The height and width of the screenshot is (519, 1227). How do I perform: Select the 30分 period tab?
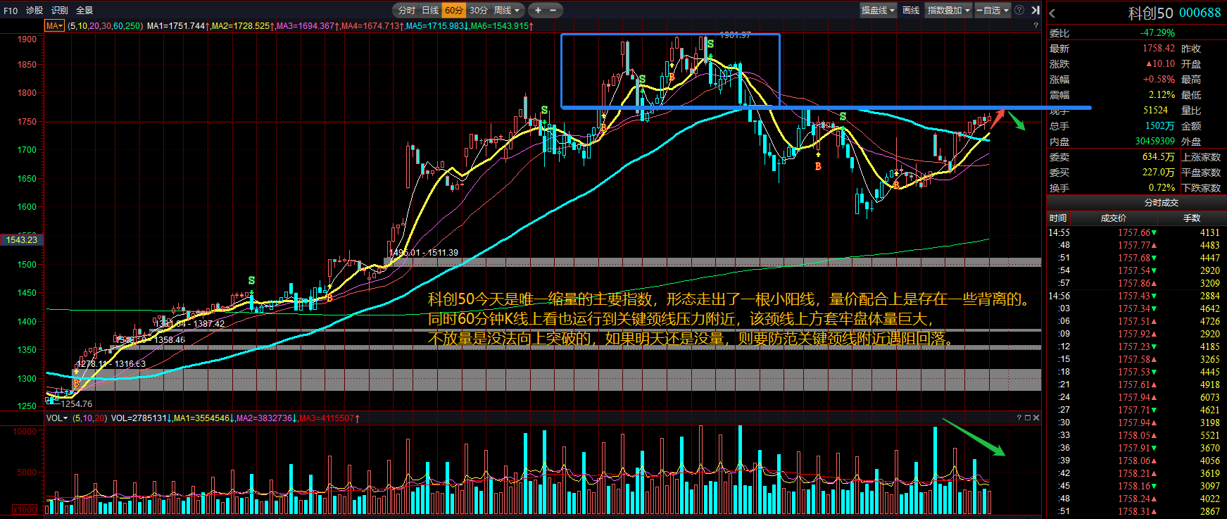tap(478, 11)
